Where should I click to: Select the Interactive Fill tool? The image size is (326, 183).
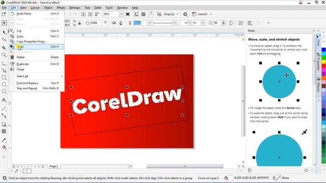coord(4,147)
